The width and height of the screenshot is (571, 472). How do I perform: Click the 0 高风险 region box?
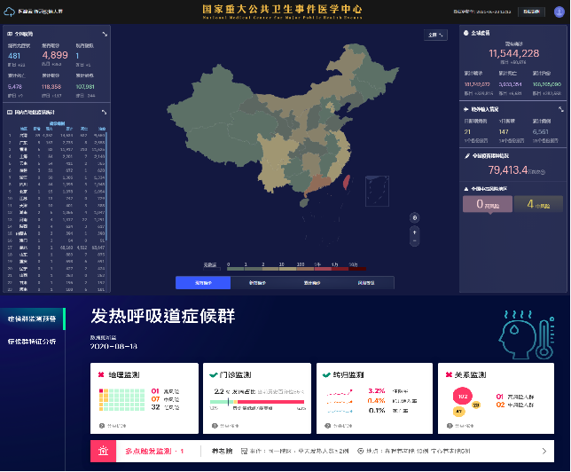coord(486,205)
